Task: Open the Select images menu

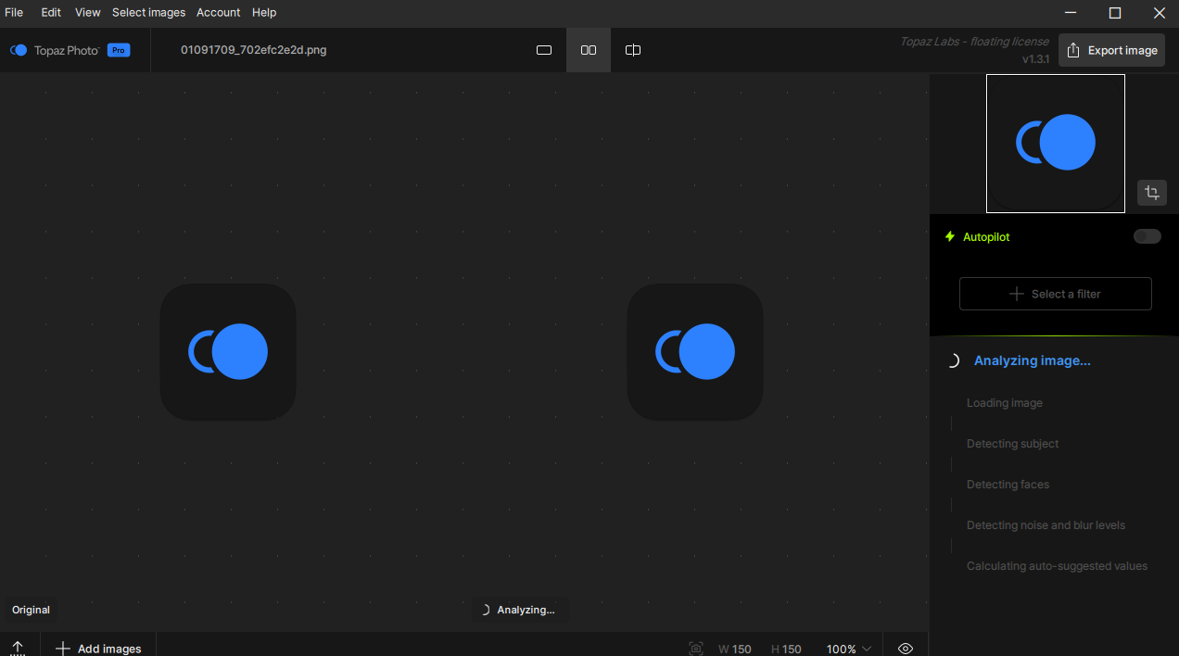Action: (148, 12)
